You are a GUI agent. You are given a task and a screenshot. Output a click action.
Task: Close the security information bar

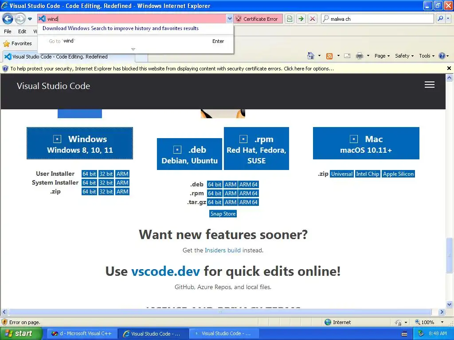(x=449, y=68)
